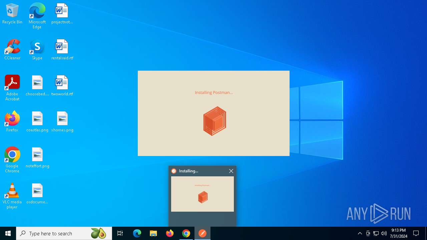Open the Recycle Bin desktop icon
The width and height of the screenshot is (427, 240).
[12, 14]
